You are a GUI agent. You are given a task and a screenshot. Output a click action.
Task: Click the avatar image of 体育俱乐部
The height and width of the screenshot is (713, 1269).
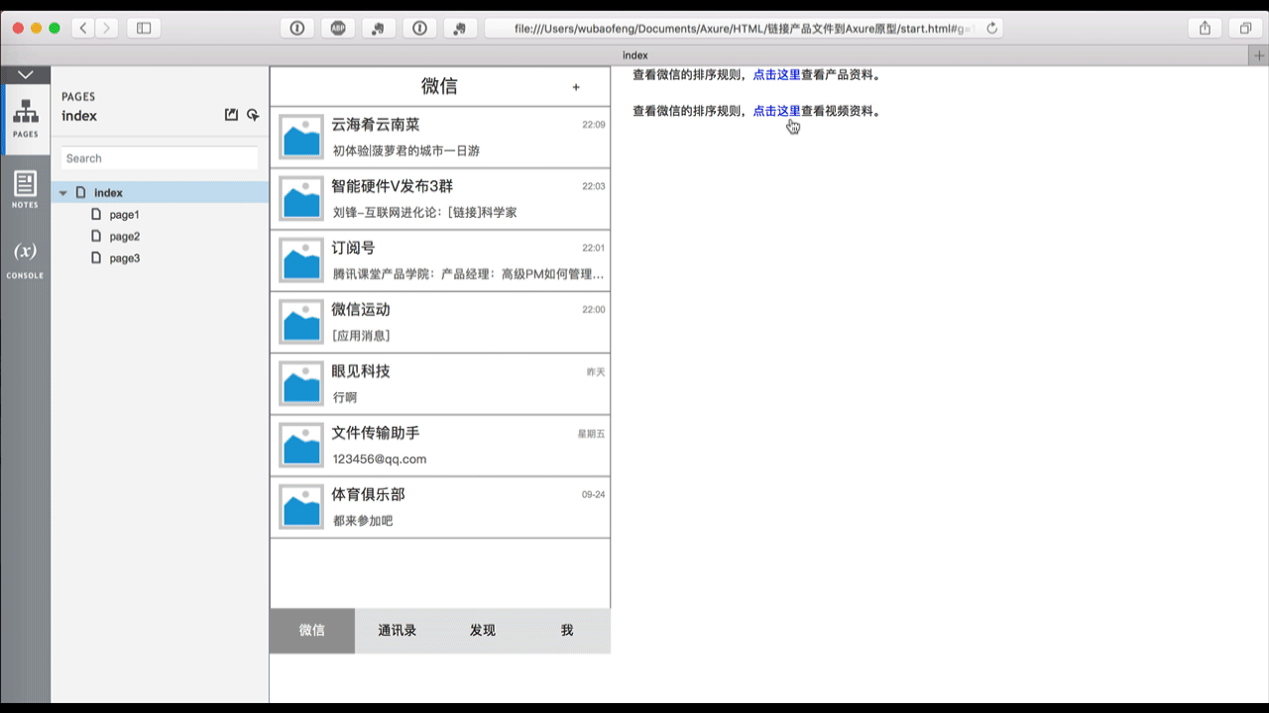[300, 507]
